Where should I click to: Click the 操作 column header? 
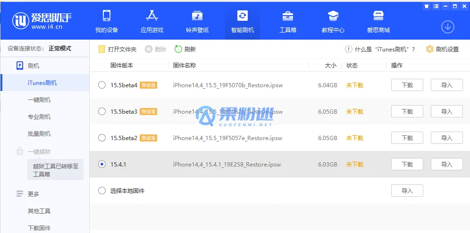click(396, 65)
